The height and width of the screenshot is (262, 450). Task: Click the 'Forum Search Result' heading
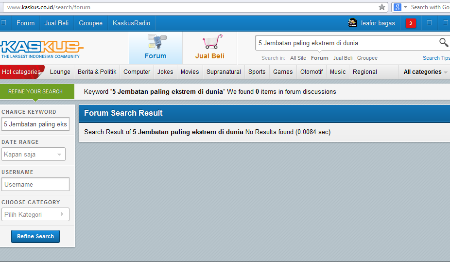click(x=123, y=113)
